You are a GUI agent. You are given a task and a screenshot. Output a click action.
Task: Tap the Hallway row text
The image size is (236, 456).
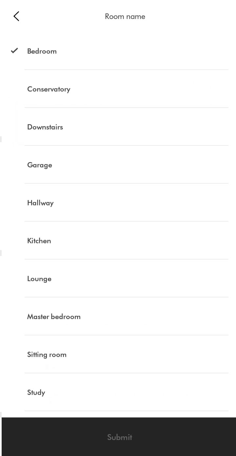click(40, 203)
